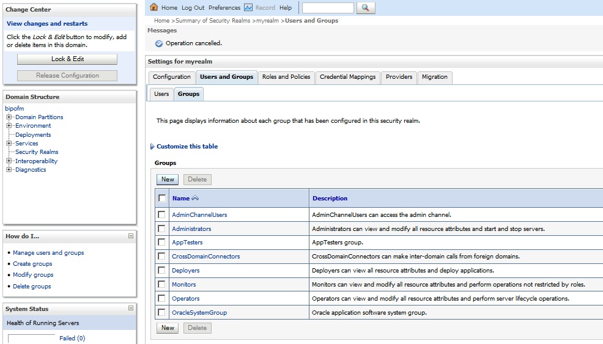Check the Monitors row checkbox
This screenshot has height=344, width=603.
click(161, 284)
